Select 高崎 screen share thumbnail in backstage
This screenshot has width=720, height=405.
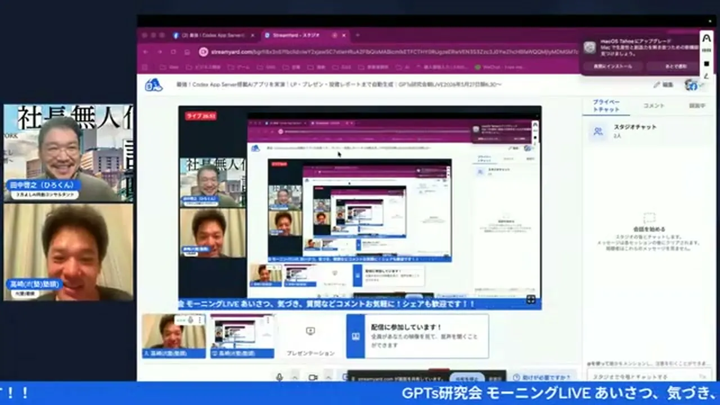(242, 336)
